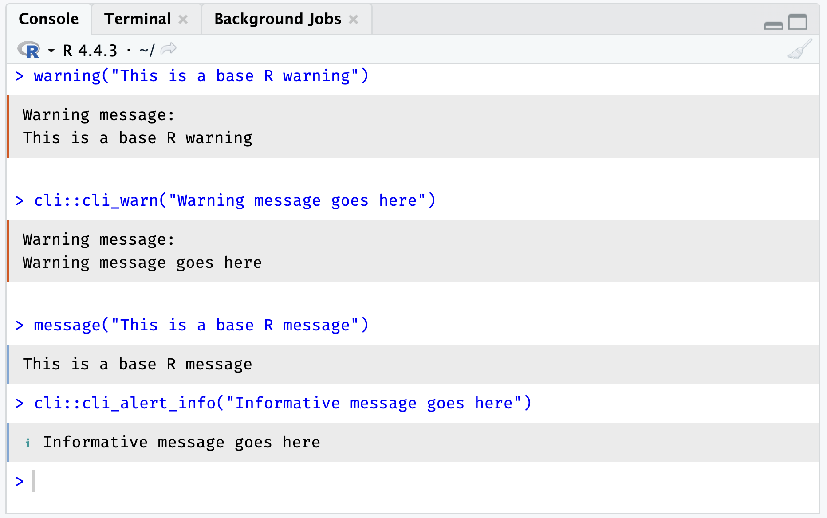
Task: Maximize the console pane
Action: [797, 22]
